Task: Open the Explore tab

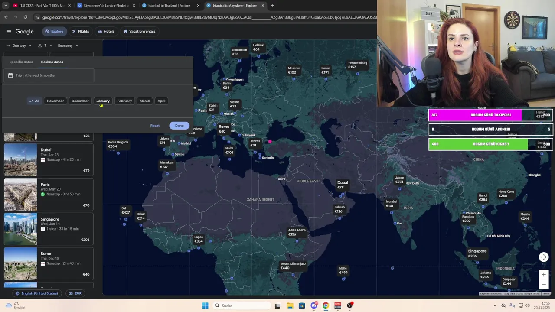Action: (x=54, y=31)
